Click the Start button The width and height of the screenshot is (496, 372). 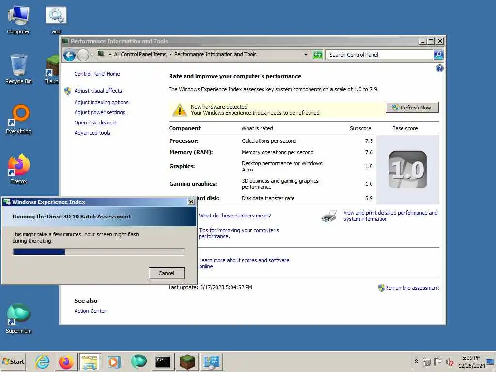point(13,361)
